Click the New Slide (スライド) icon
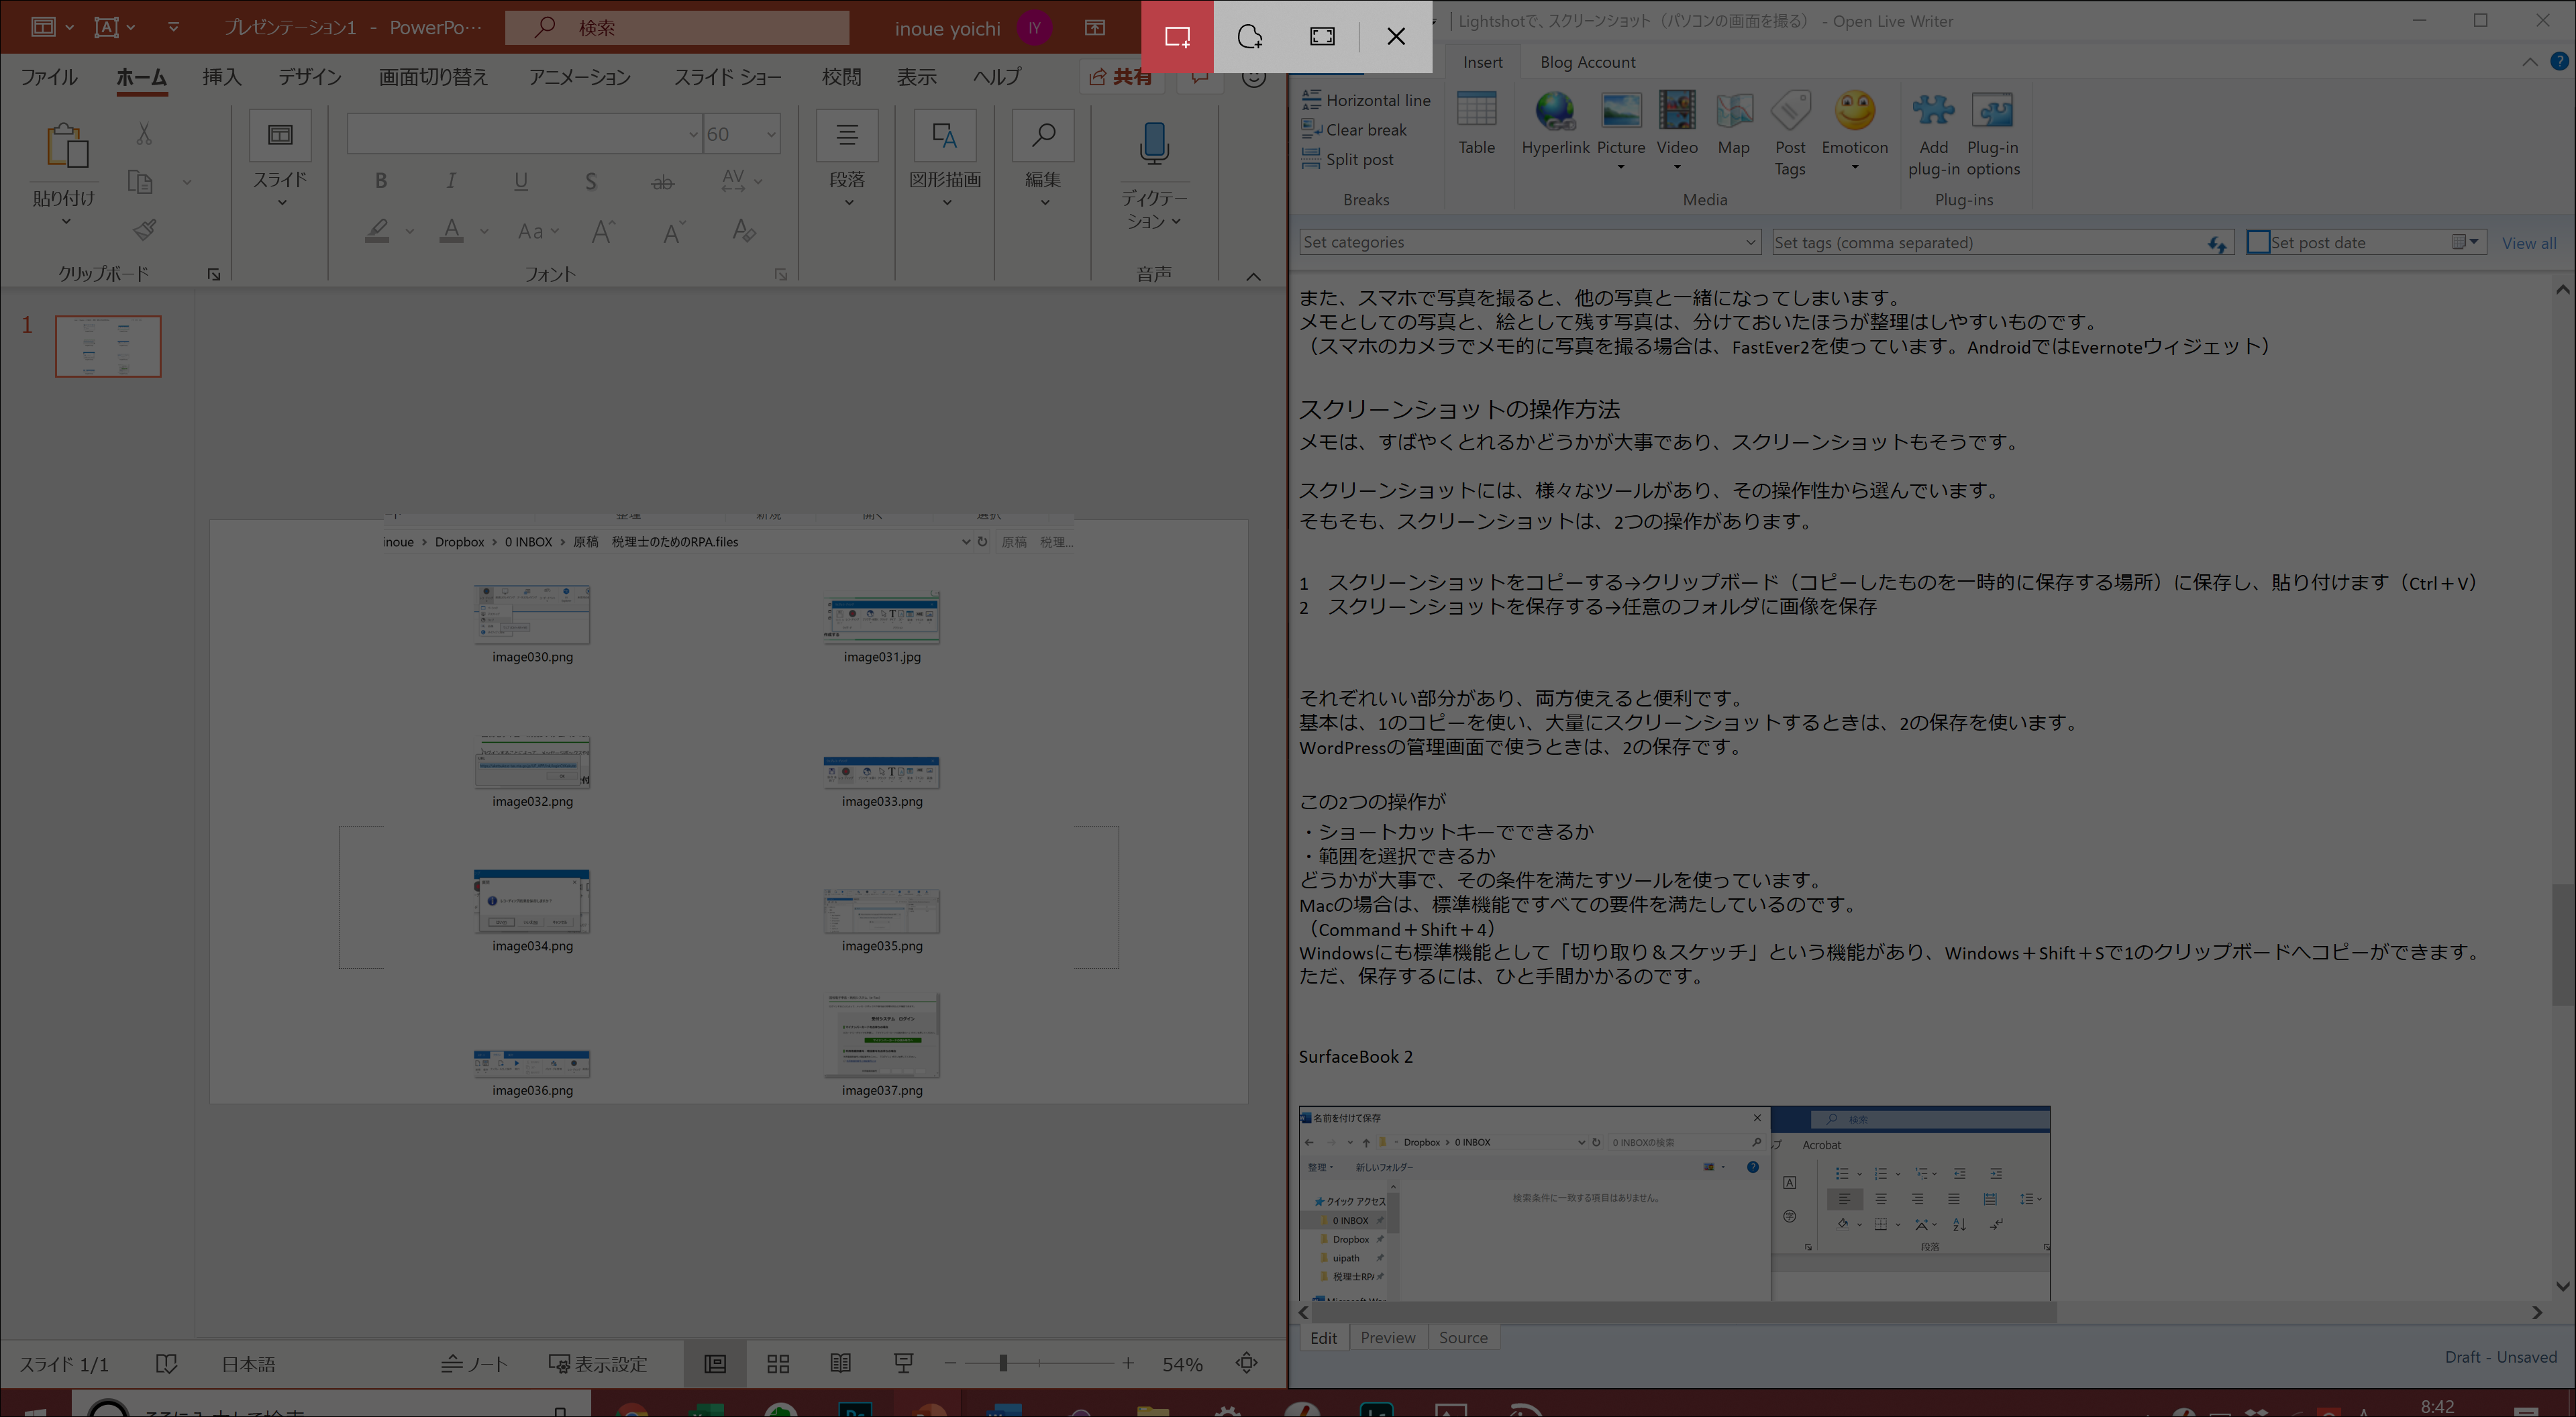 pyautogui.click(x=280, y=135)
